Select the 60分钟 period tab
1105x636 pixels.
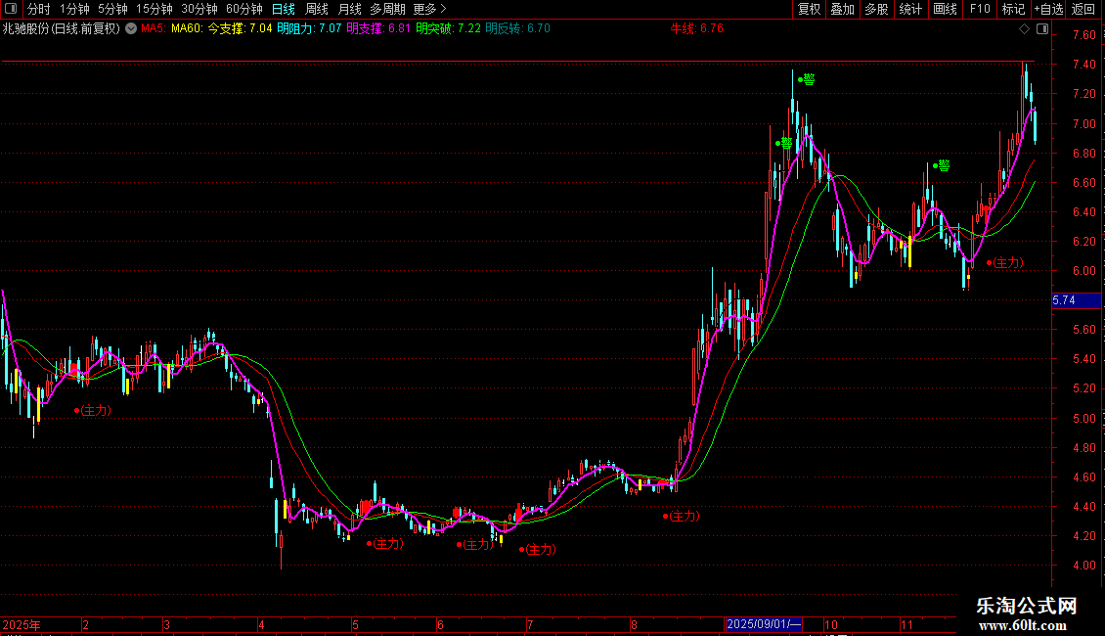coord(243,9)
